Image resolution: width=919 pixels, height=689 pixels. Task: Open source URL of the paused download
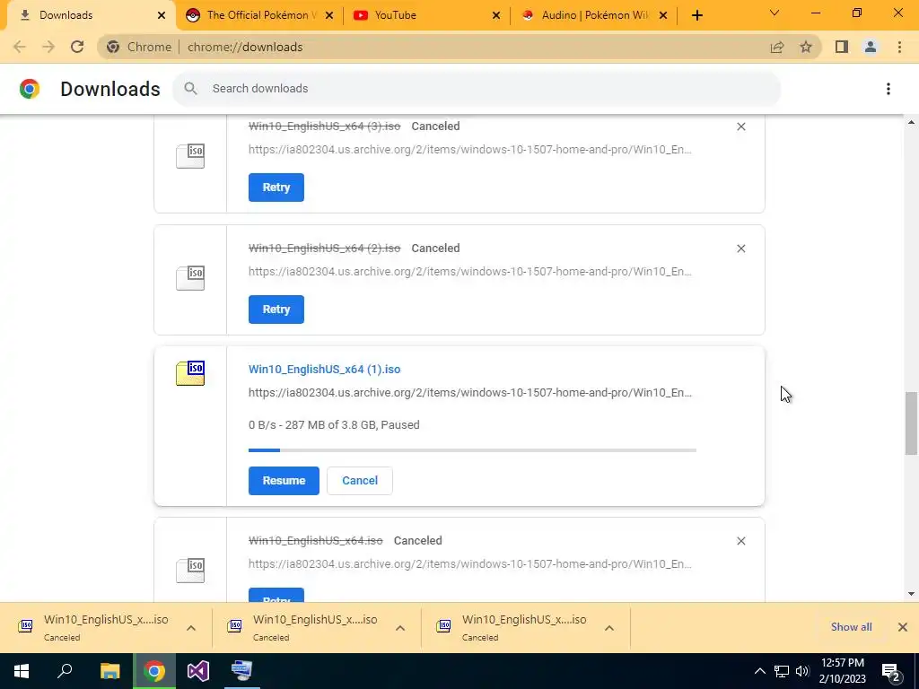click(x=470, y=393)
